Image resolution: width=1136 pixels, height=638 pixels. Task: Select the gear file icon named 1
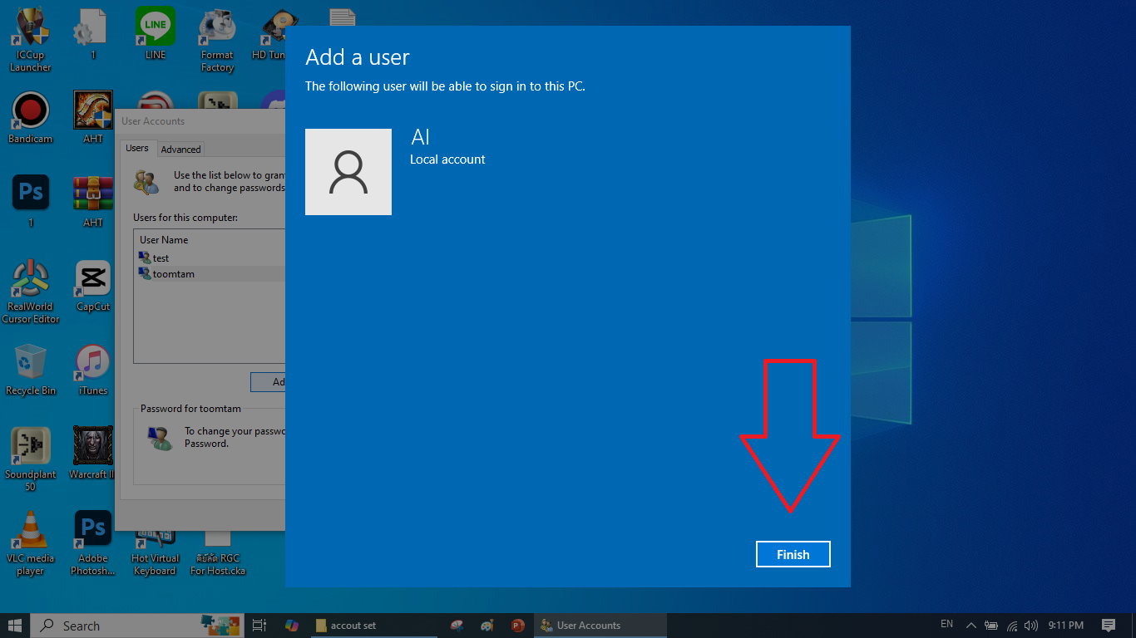pos(93,35)
